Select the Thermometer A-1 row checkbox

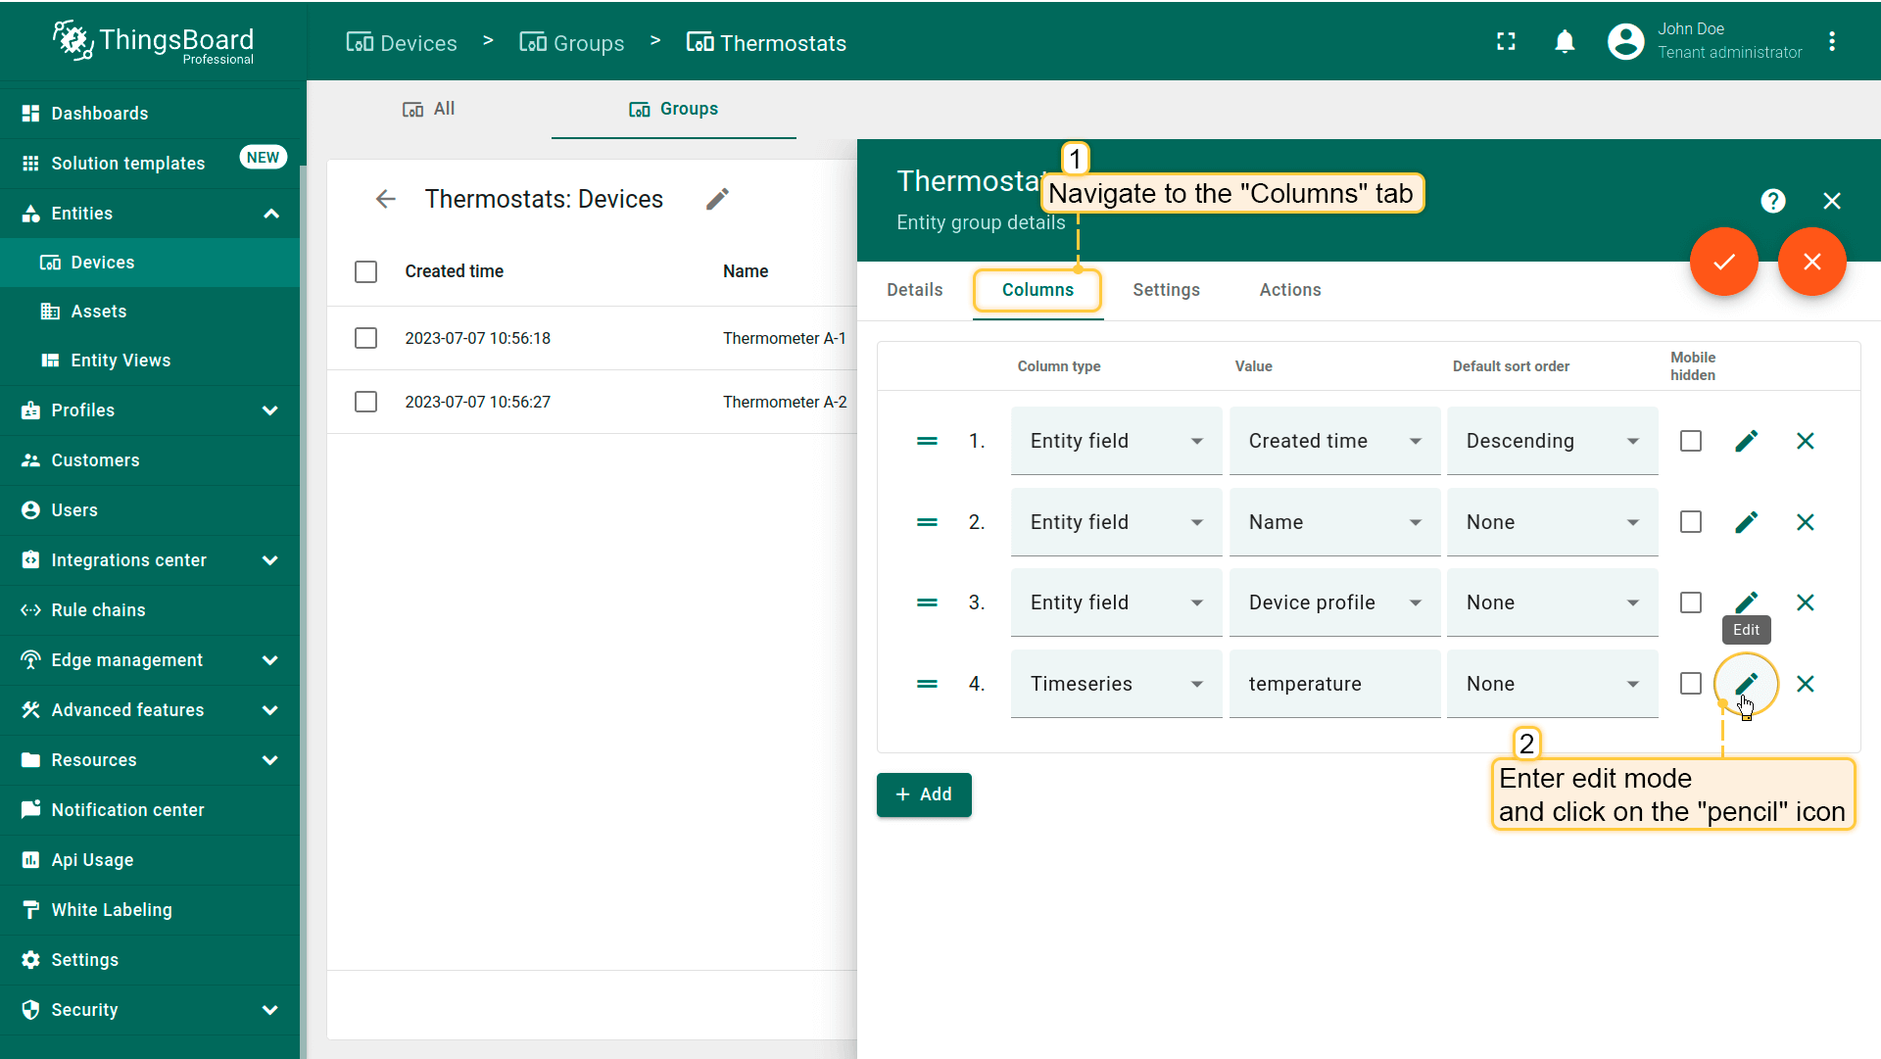(365, 338)
